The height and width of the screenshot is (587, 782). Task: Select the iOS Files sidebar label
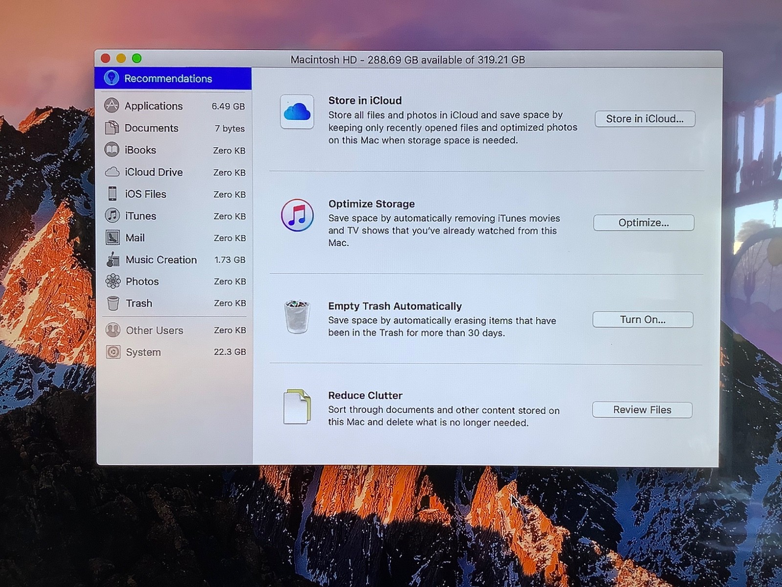tap(146, 194)
